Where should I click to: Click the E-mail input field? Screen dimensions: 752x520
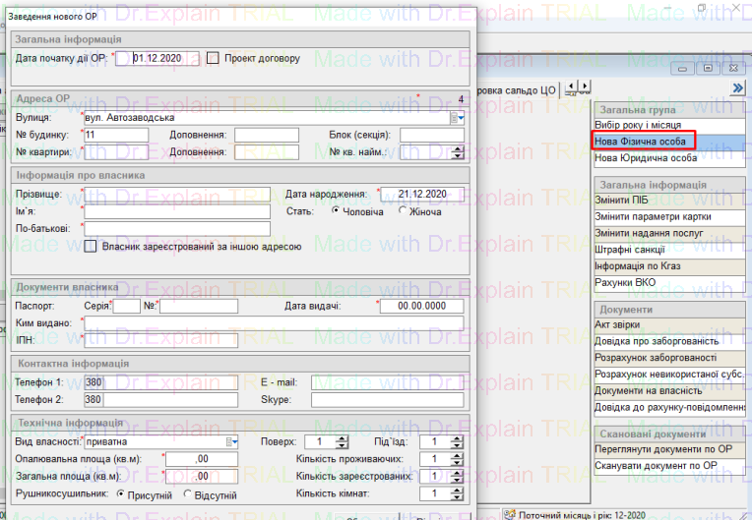[388, 382]
